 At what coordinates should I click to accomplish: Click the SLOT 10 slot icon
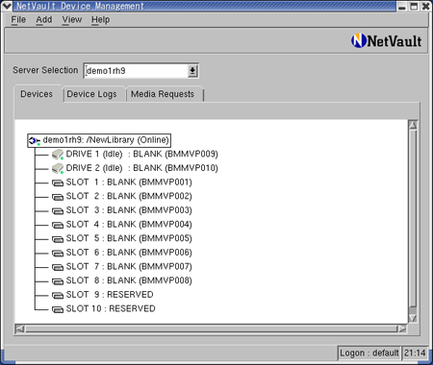click(x=58, y=309)
